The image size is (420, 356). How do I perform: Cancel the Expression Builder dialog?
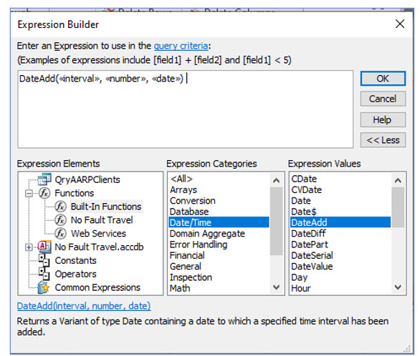click(383, 99)
